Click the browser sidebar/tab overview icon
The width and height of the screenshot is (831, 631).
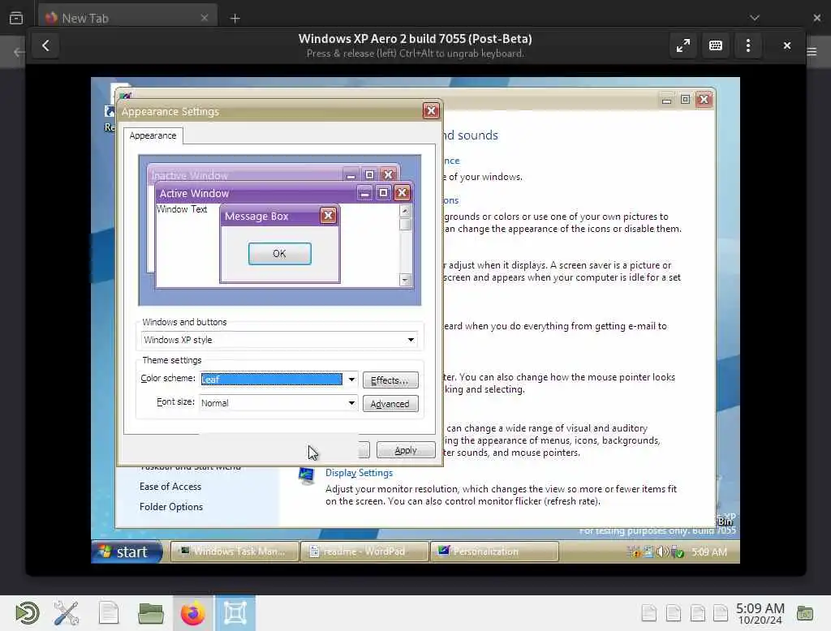point(16,18)
